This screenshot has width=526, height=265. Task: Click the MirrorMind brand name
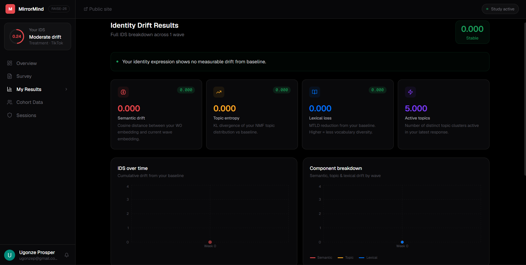(31, 9)
